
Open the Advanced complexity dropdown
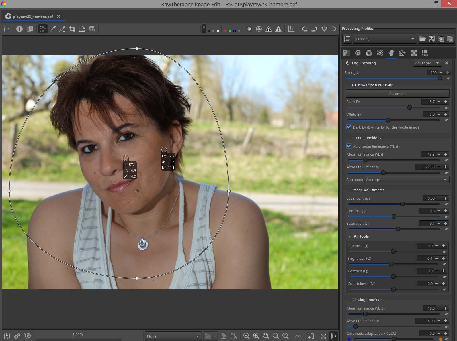427,63
